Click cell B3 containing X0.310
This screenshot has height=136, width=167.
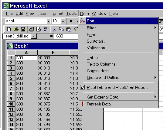[x=53, y=68]
